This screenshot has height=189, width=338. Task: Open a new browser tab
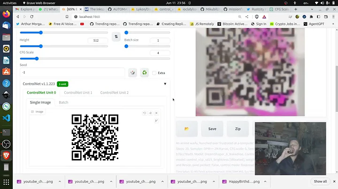click(296, 9)
